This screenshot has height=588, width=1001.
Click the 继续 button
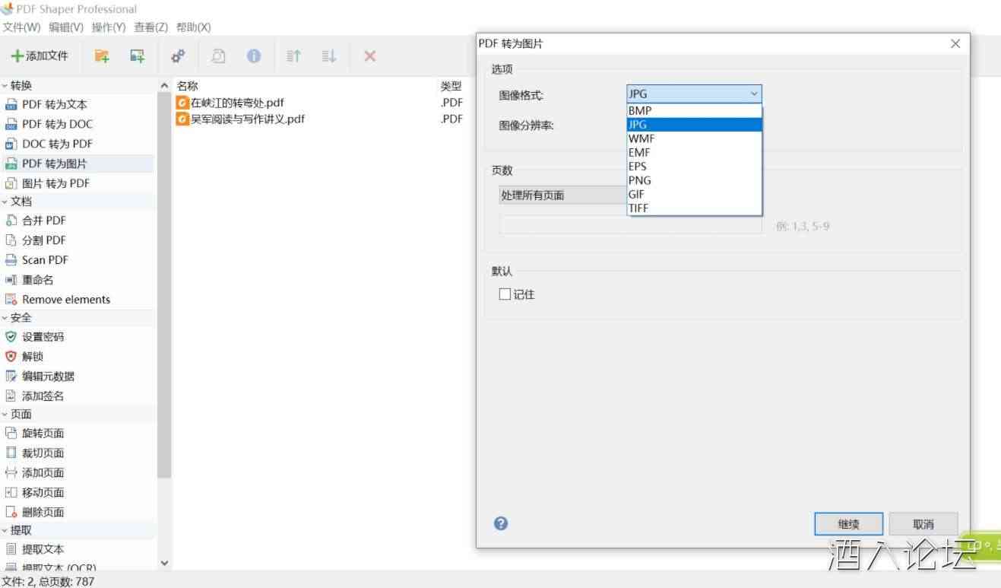[848, 524]
